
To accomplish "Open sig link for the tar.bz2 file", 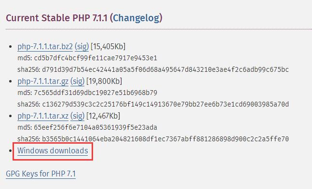I will pos(81,47).
